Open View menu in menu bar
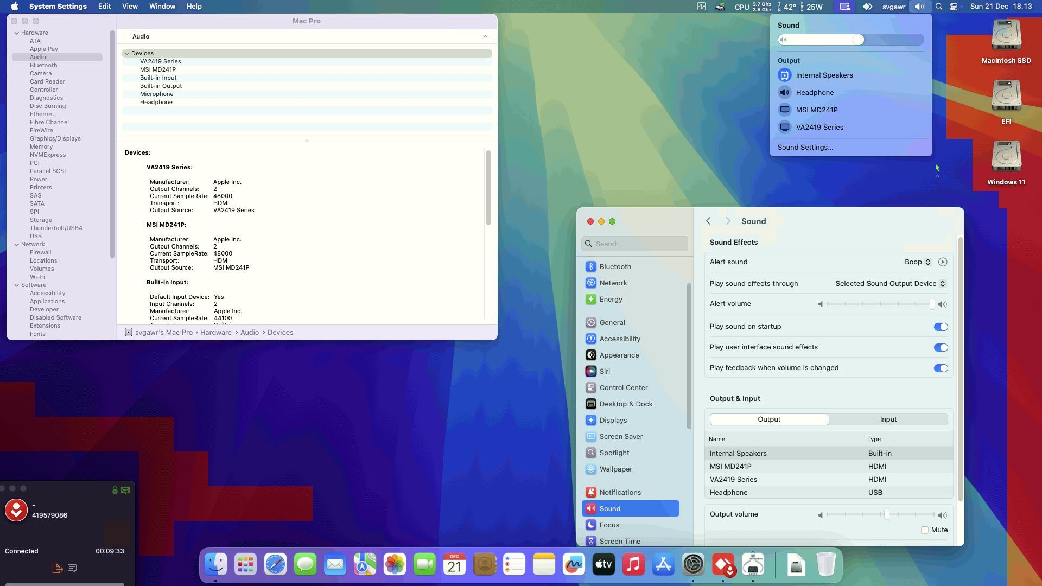 (130, 7)
